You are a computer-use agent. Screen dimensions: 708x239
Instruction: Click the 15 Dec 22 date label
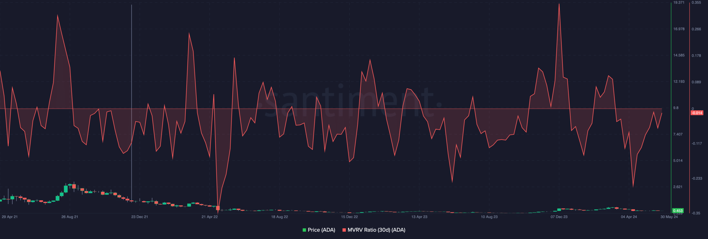349,217
